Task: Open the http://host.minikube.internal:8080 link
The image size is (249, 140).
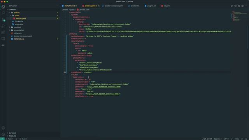Action: (104, 87)
